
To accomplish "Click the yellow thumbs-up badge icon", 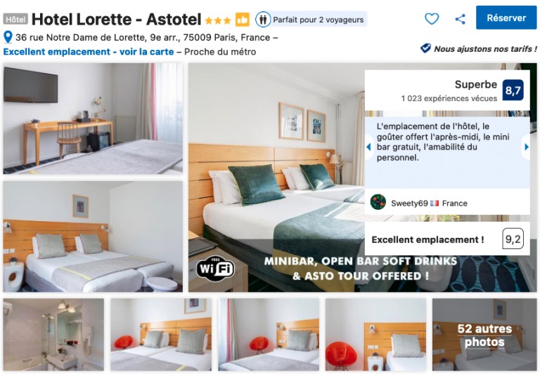I will 243,20.
